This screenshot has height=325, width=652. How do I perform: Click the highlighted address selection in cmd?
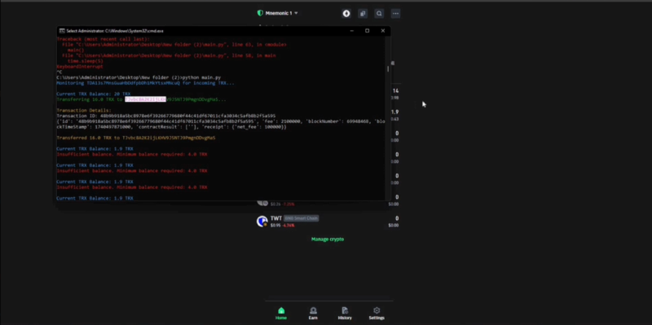click(x=146, y=99)
